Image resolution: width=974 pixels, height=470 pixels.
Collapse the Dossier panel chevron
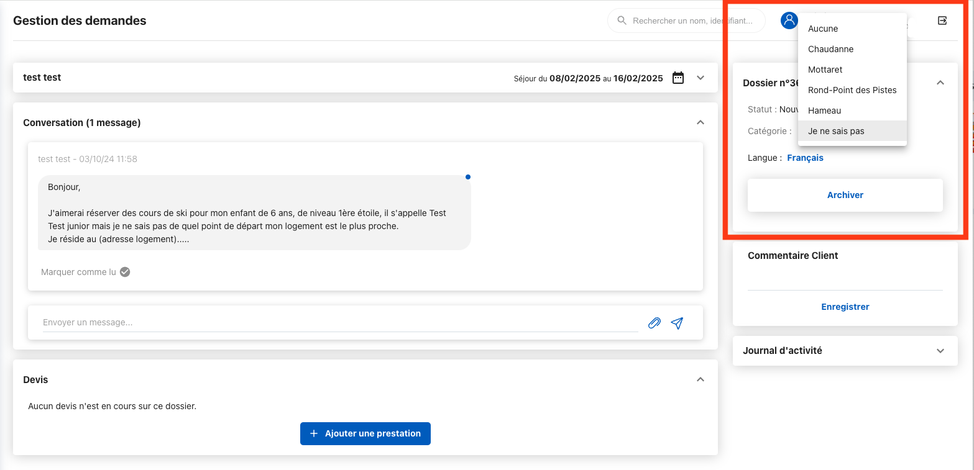pyautogui.click(x=940, y=83)
